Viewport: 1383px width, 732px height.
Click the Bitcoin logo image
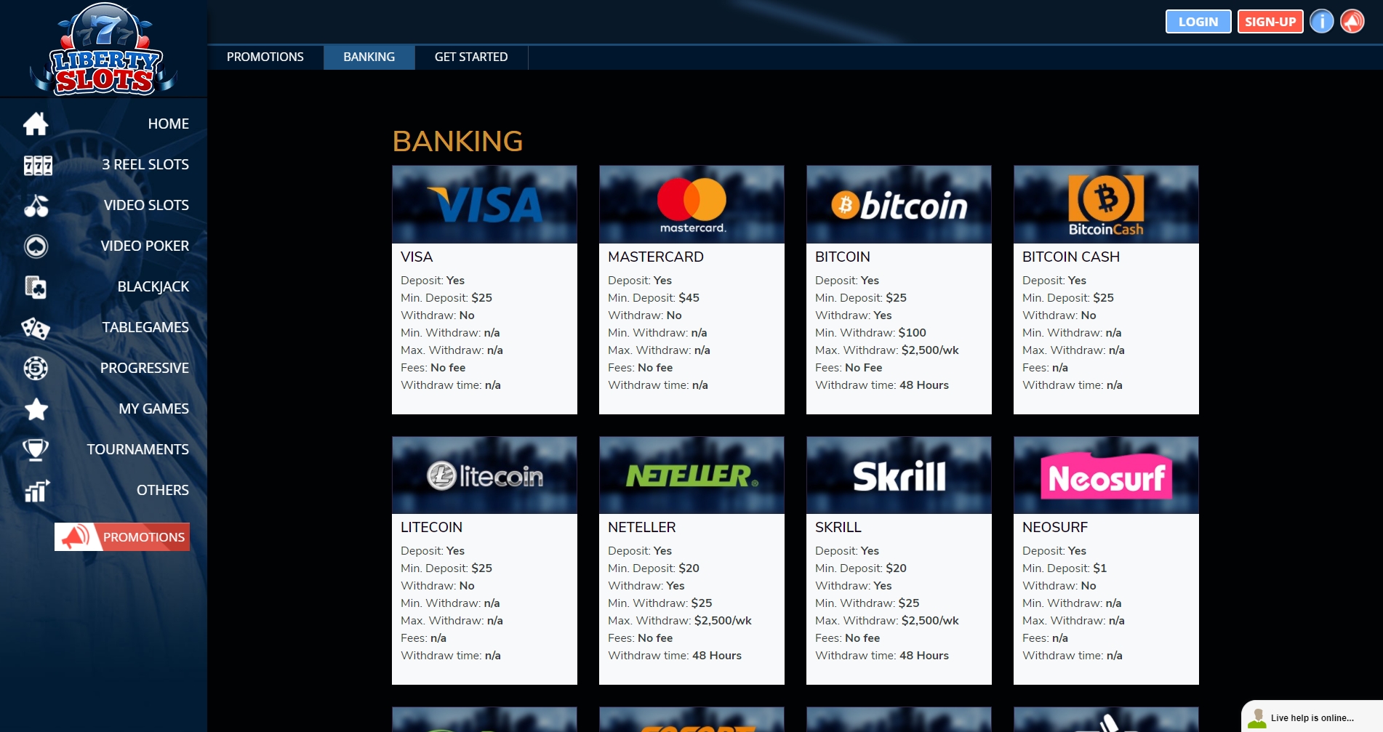pos(899,204)
